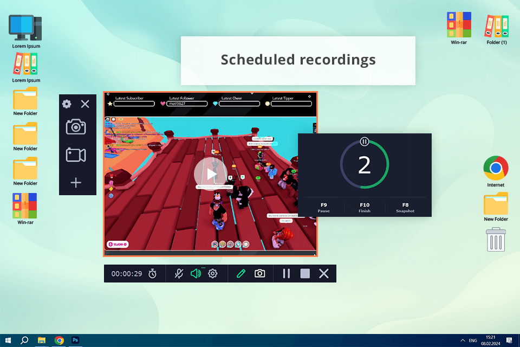Image resolution: width=520 pixels, height=347 pixels.
Task: Select the Lorem Ipsum computer desktop icon
Action: click(x=26, y=32)
